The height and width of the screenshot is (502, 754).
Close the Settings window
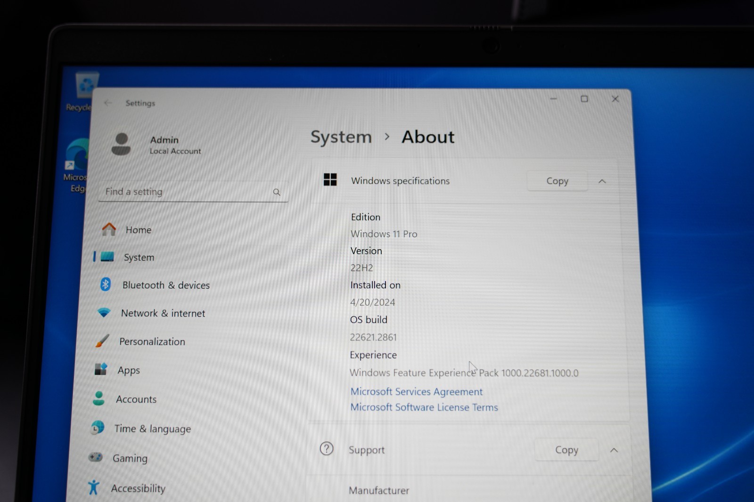coord(615,99)
